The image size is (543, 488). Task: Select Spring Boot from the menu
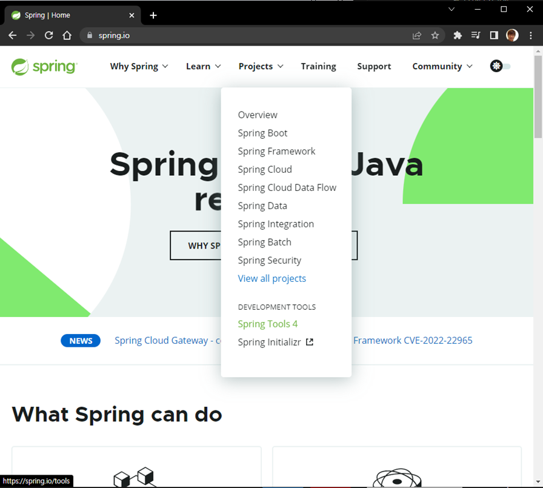[262, 133]
